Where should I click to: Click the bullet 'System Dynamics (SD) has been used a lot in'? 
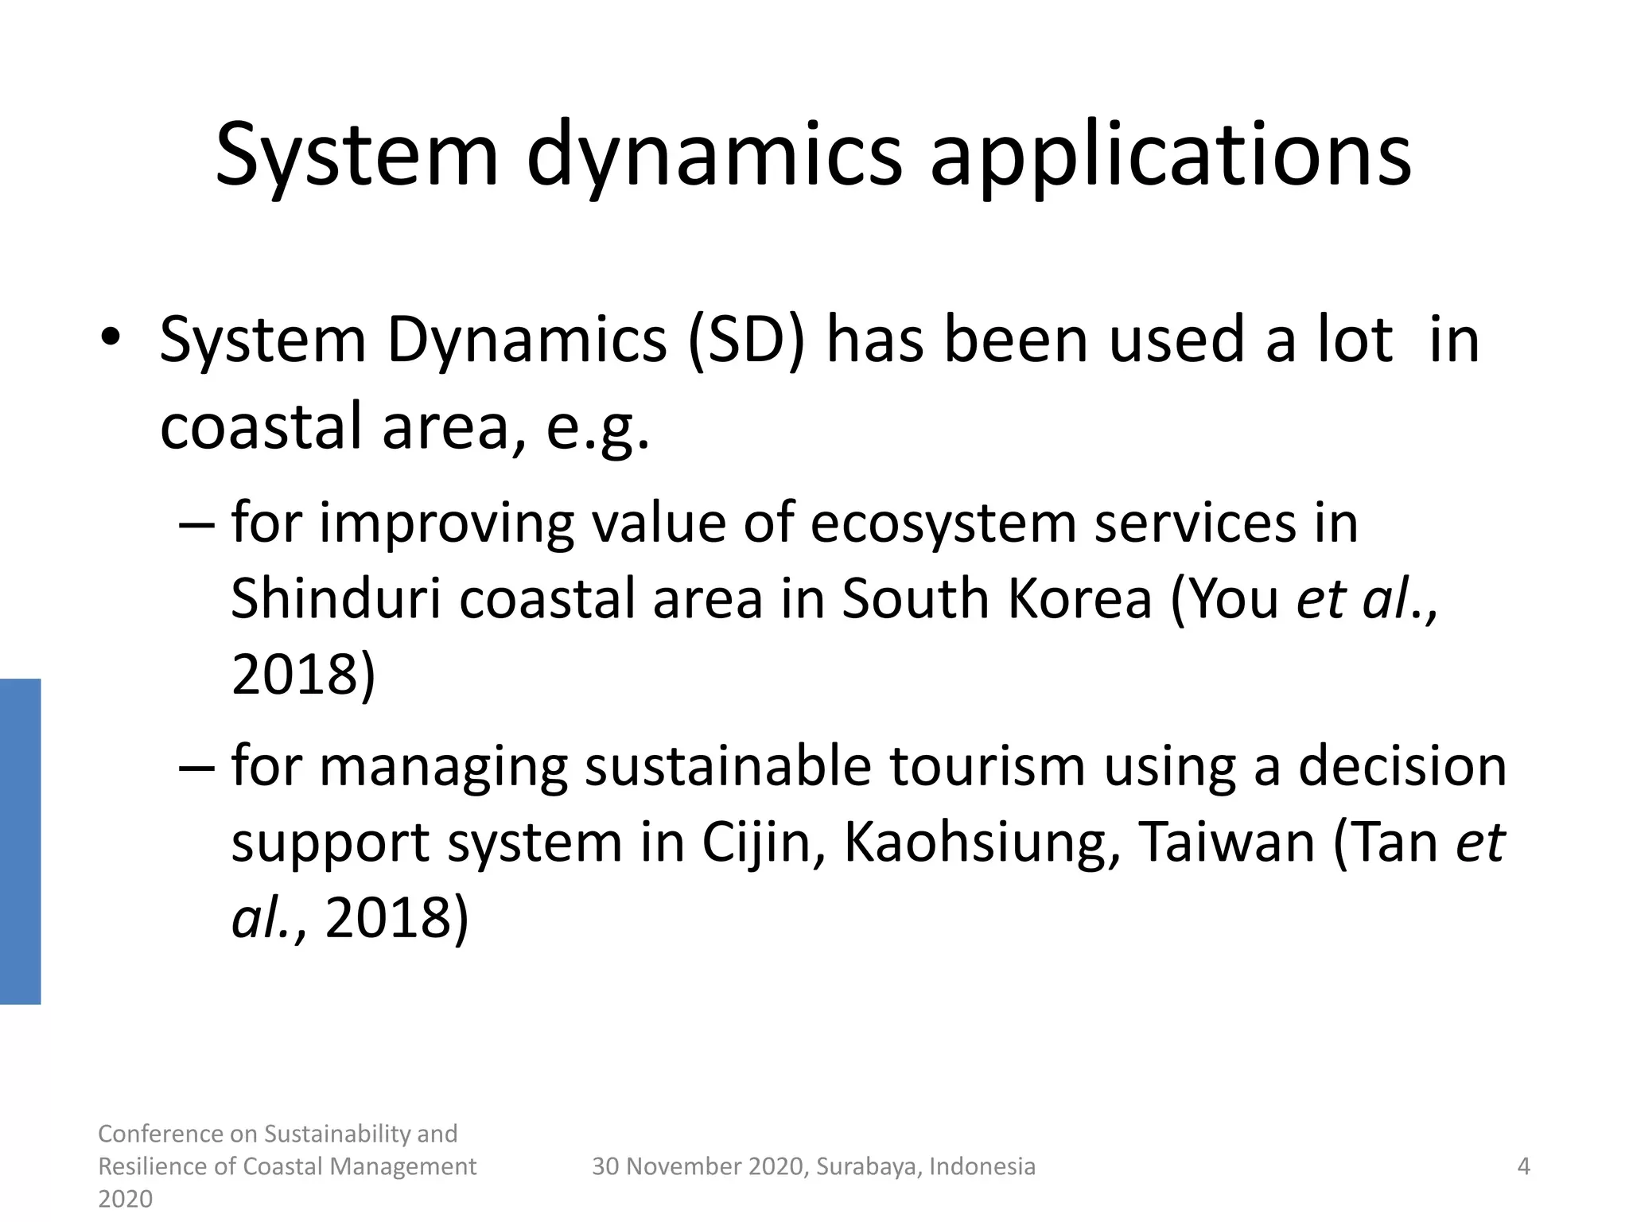point(819,341)
